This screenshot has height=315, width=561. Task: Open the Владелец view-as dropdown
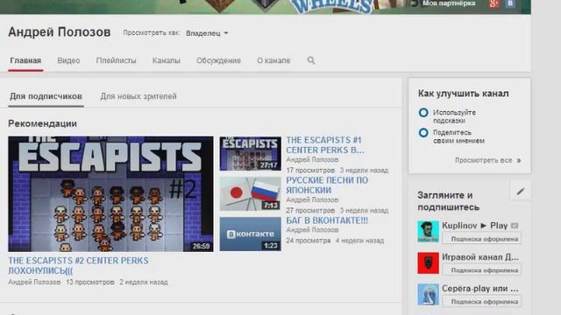pos(207,33)
